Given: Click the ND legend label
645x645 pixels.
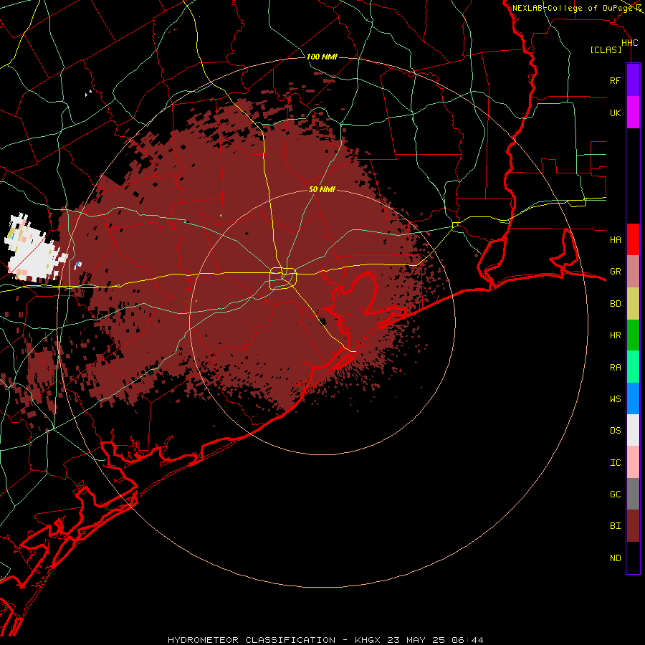Looking at the screenshot, I should (x=615, y=558).
